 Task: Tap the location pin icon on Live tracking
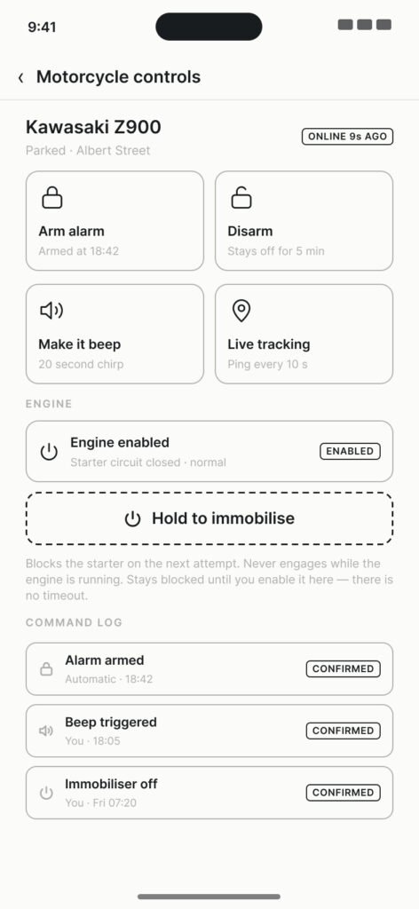pos(241,312)
